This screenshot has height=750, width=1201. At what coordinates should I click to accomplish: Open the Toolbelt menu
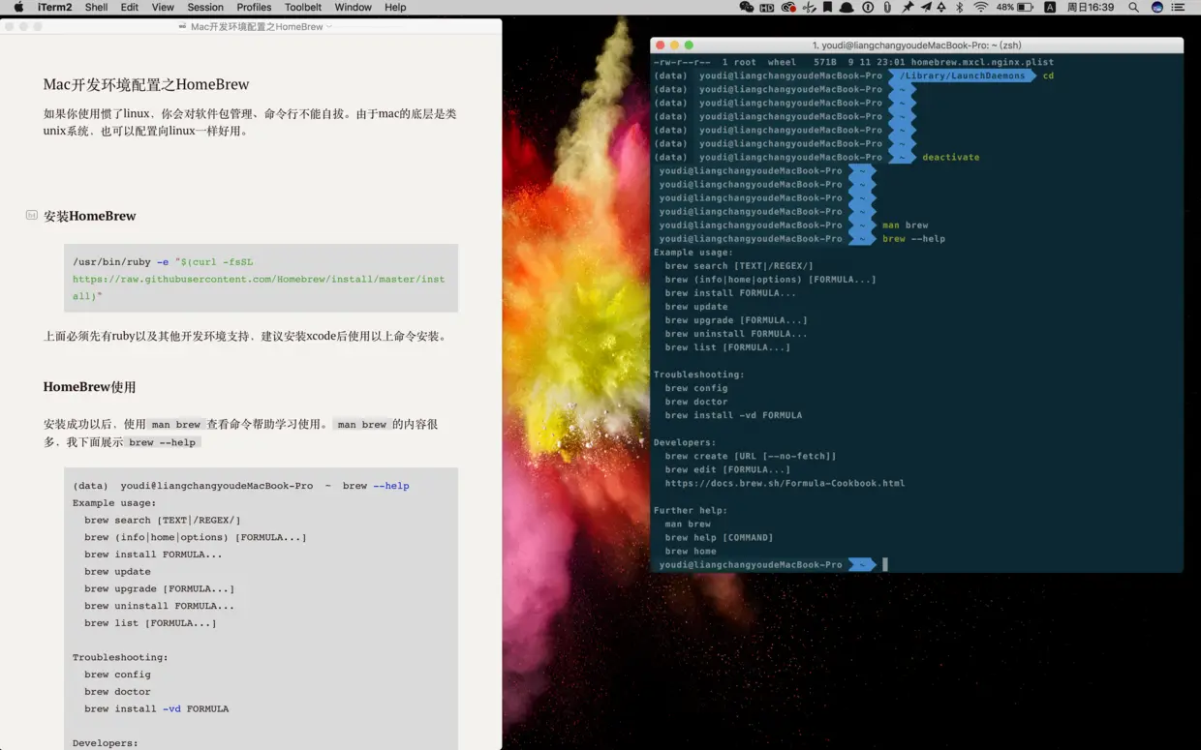coord(303,7)
